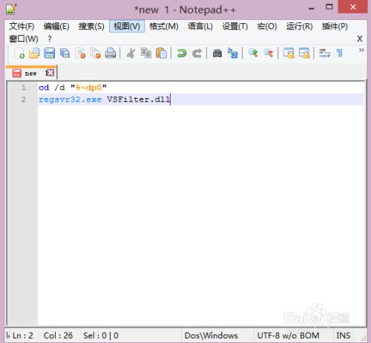Viewport: 371px width, 343px height.
Task: Open the ? help menu
Action: 50,39
